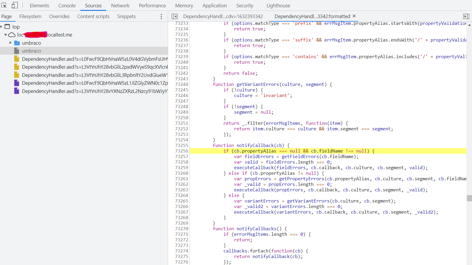Screen dimensions: 472x265
Task: Open the Lighthouse tab
Action: coord(278,6)
